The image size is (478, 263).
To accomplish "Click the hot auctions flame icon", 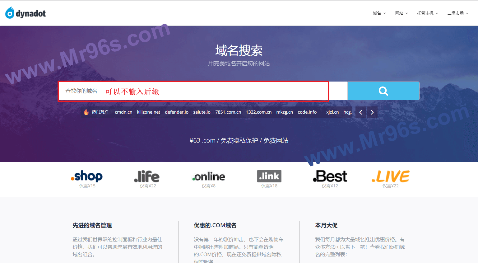I will (86, 112).
